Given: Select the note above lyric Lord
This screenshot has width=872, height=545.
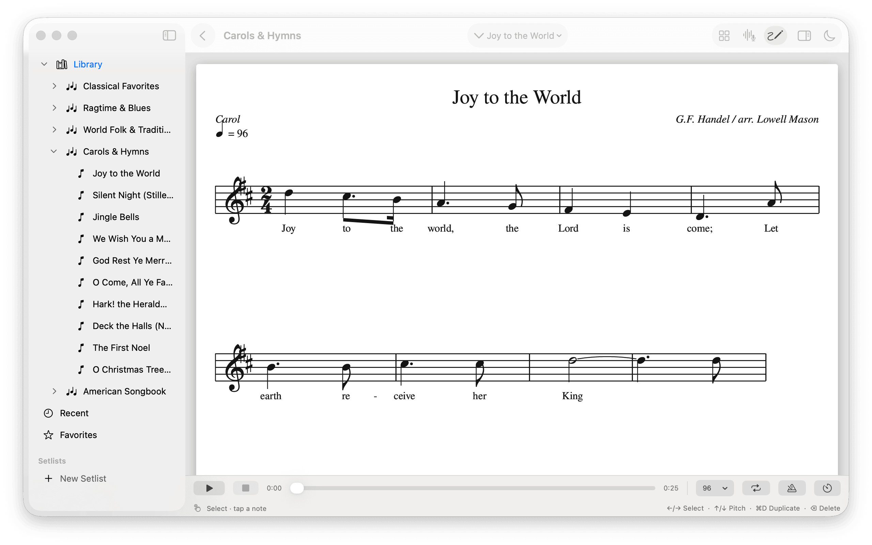Looking at the screenshot, I should 568,209.
